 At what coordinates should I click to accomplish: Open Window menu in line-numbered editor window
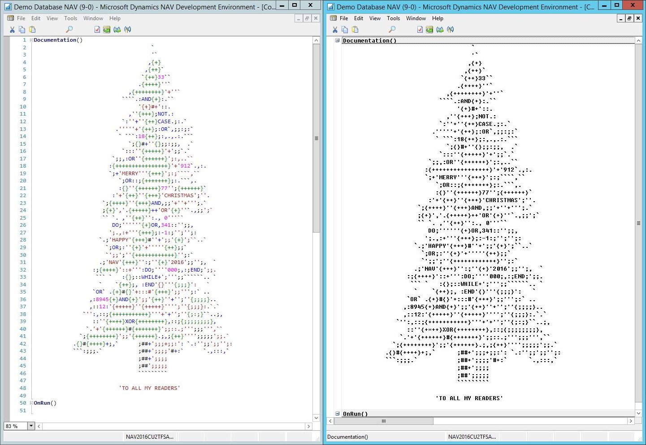coord(93,18)
